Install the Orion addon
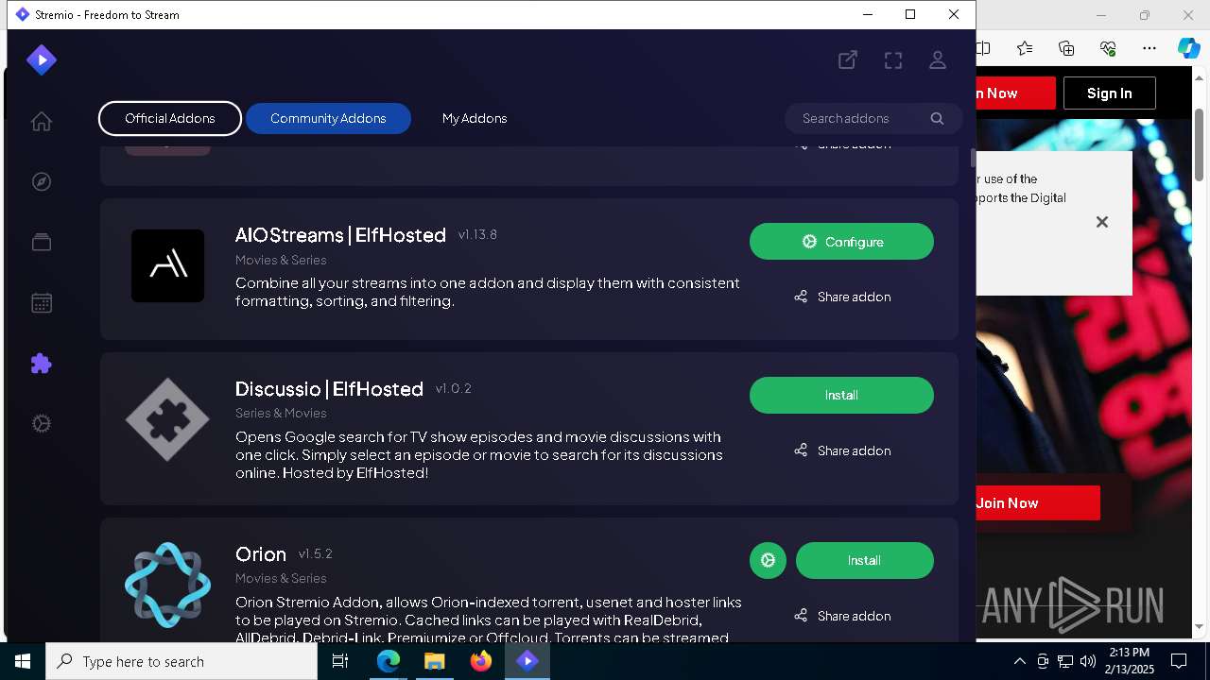1210x680 pixels. tap(864, 560)
